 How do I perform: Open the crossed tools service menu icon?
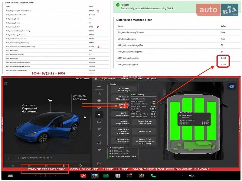pos(99,94)
